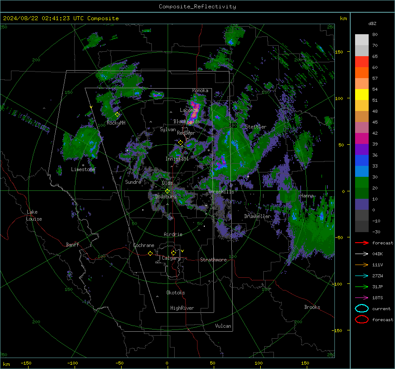Select the Stettler city label
This screenshot has height=369, width=395.
coord(256,127)
